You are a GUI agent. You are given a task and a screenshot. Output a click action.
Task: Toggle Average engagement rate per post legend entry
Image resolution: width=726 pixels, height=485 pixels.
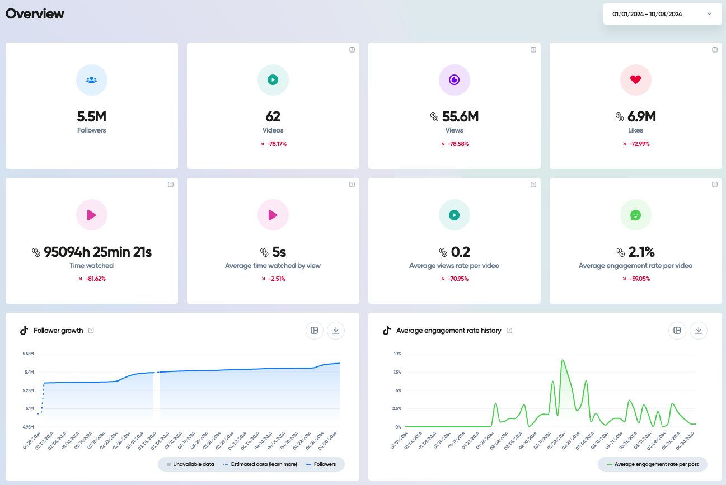click(652, 464)
